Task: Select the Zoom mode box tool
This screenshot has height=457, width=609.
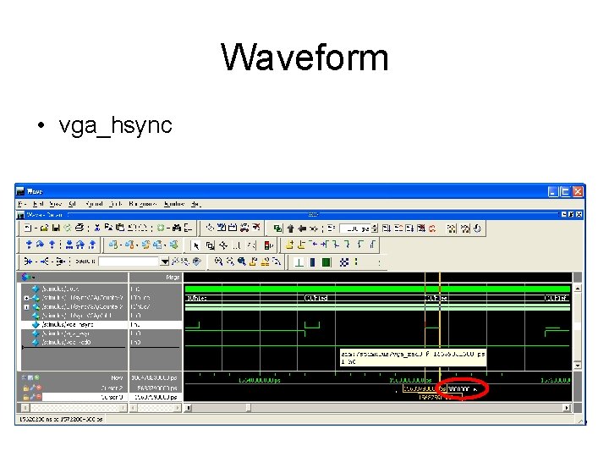Action: click(x=210, y=245)
